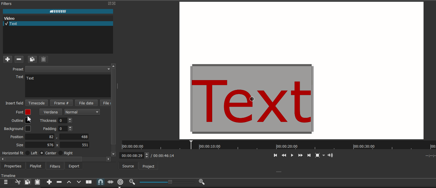Adjust the timeline zoom slider handle
Screen dimensions: 436x188
point(170,182)
